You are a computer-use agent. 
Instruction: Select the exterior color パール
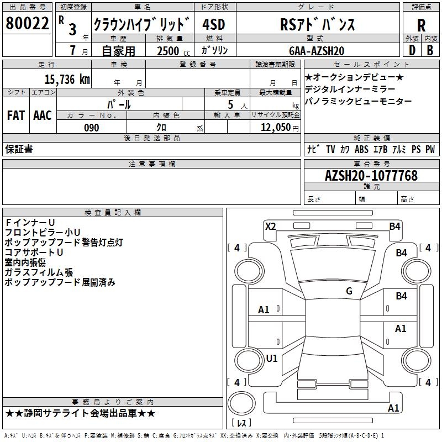click(119, 104)
